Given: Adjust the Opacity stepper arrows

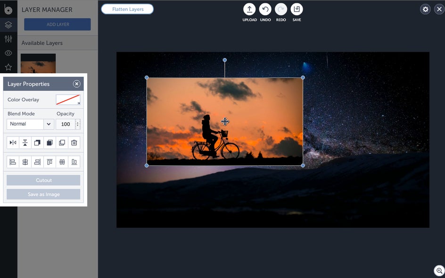Looking at the screenshot, I should click(x=78, y=124).
